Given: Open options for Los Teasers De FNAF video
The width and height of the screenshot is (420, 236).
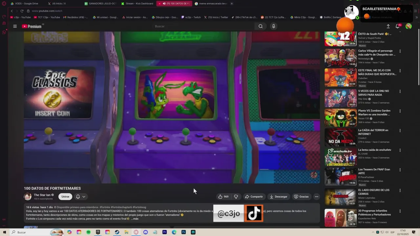Looking at the screenshot, I should (400, 170).
